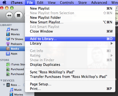Click the second Purchased playlist icon

[8, 74]
